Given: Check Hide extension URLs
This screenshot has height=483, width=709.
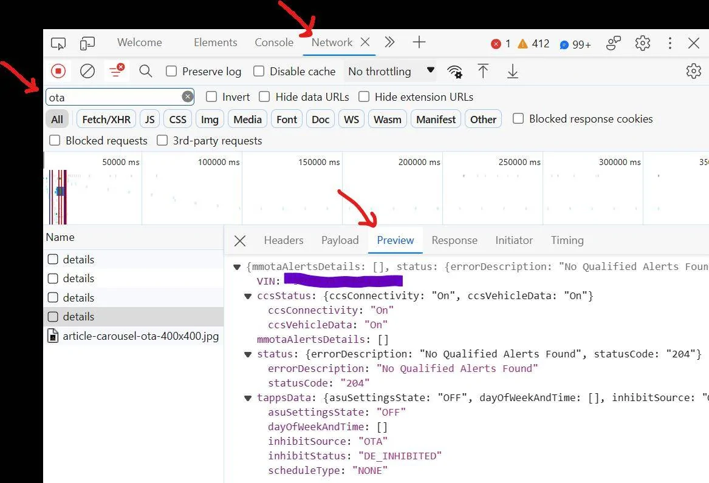Looking at the screenshot, I should (364, 96).
